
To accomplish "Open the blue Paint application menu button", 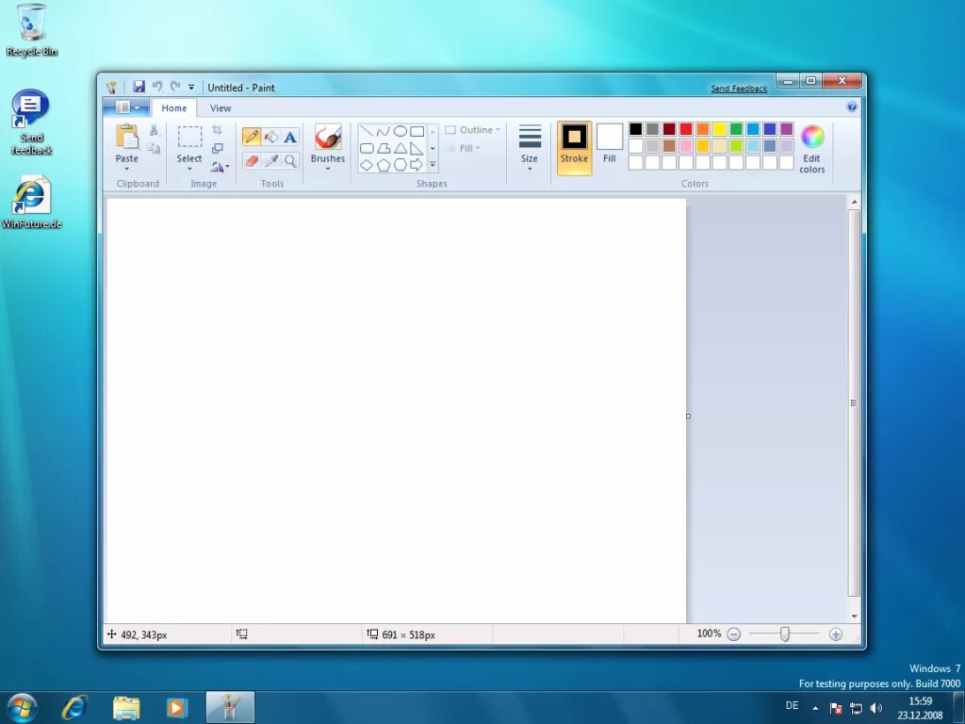I will click(x=126, y=107).
